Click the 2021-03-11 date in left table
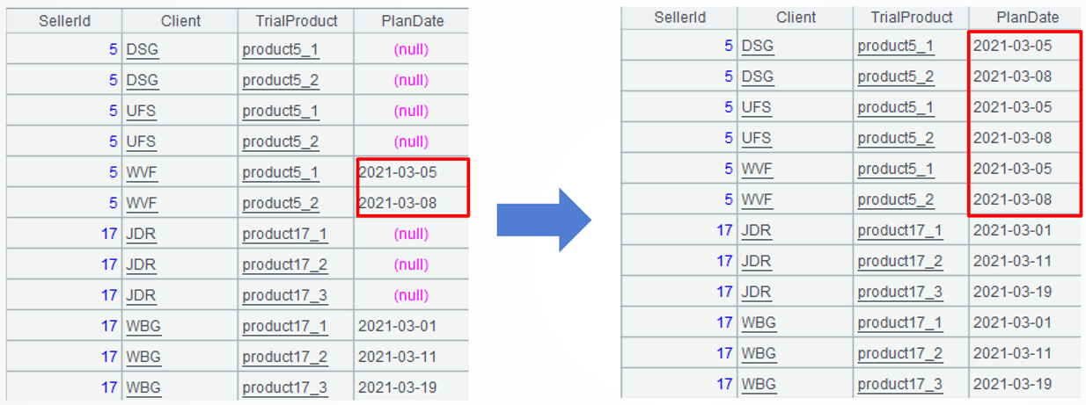Viewport: 1086px width, 405px height. coord(397,357)
